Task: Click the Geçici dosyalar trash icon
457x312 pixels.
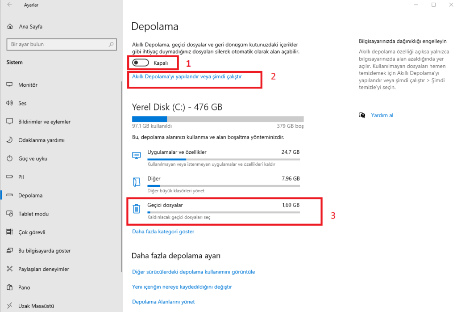Action: (137, 208)
